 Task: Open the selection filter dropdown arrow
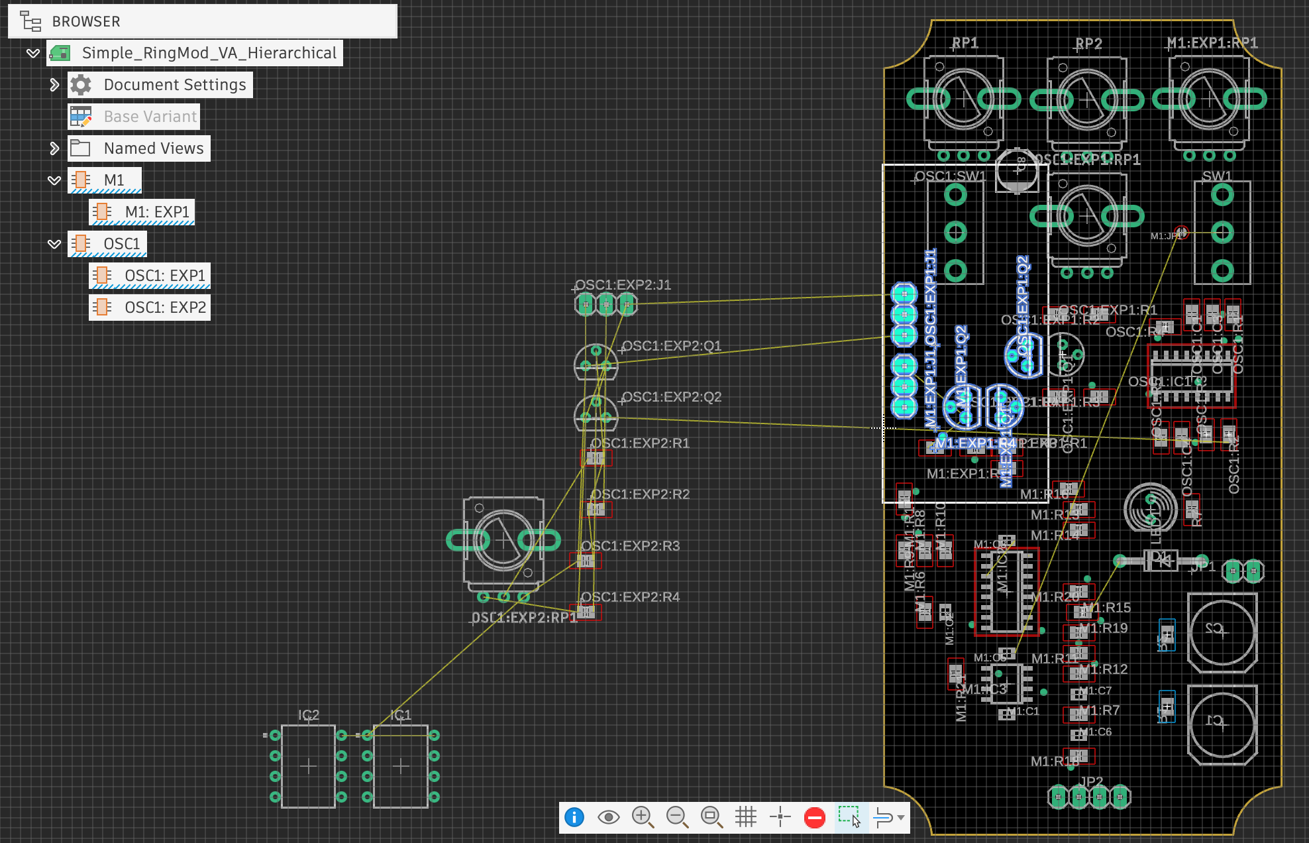(901, 818)
